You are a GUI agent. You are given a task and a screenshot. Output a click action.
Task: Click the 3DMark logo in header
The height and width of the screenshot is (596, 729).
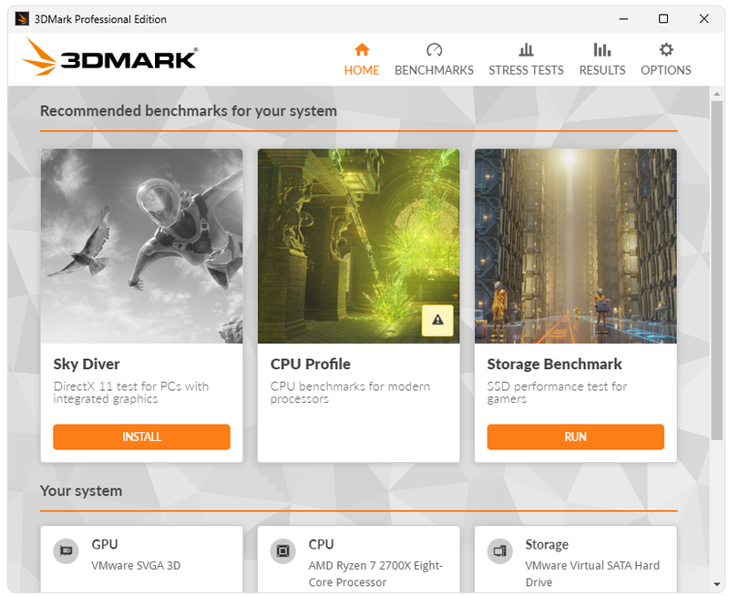point(109,57)
